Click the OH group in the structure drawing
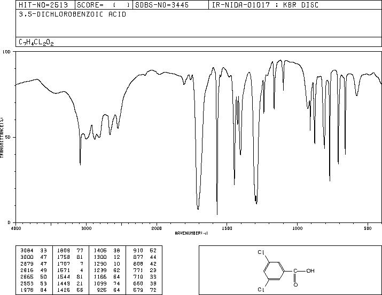Viewport: 382px width, 295px height. pyautogui.click(x=310, y=270)
